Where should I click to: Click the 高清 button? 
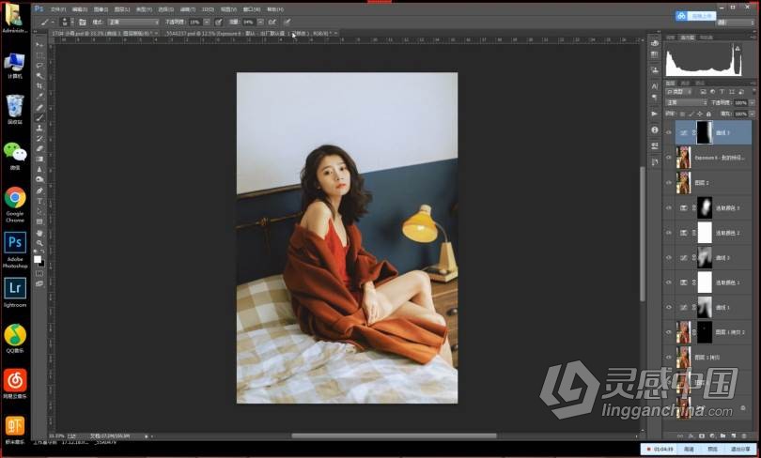[x=688, y=450]
